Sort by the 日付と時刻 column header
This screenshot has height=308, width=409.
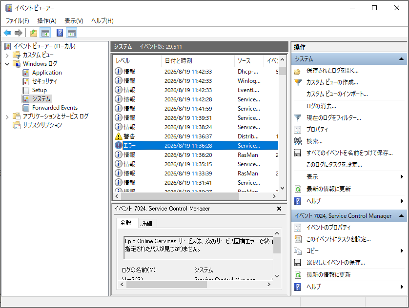198,60
